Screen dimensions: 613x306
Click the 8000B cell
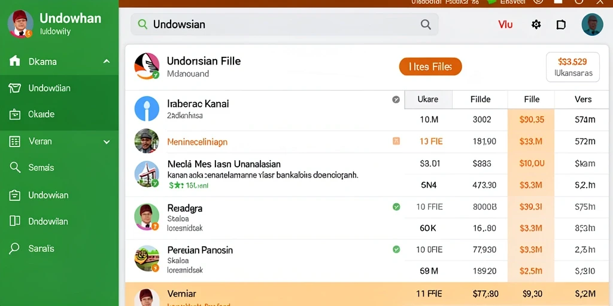[x=484, y=207]
